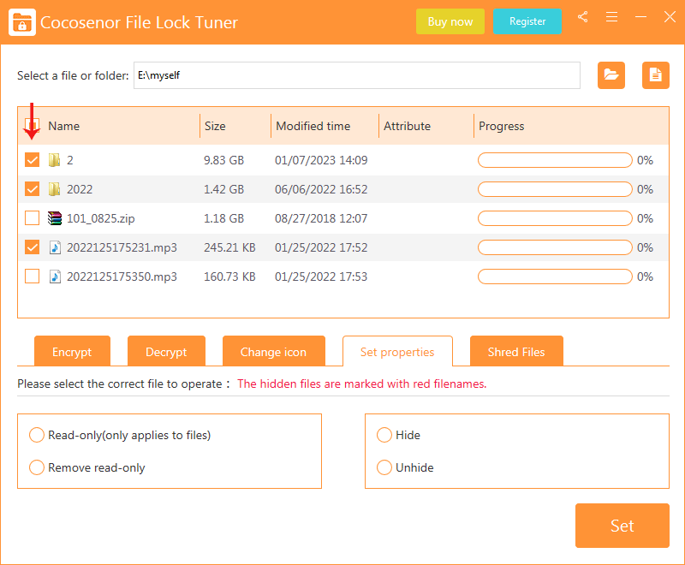The height and width of the screenshot is (565, 685).
Task: Switch to the Encrypt tab
Action: pyautogui.click(x=72, y=351)
